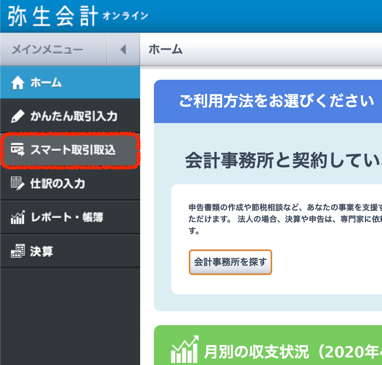Click the ご利用方法をお選びください banner
The width and height of the screenshot is (382, 365).
pos(276,101)
